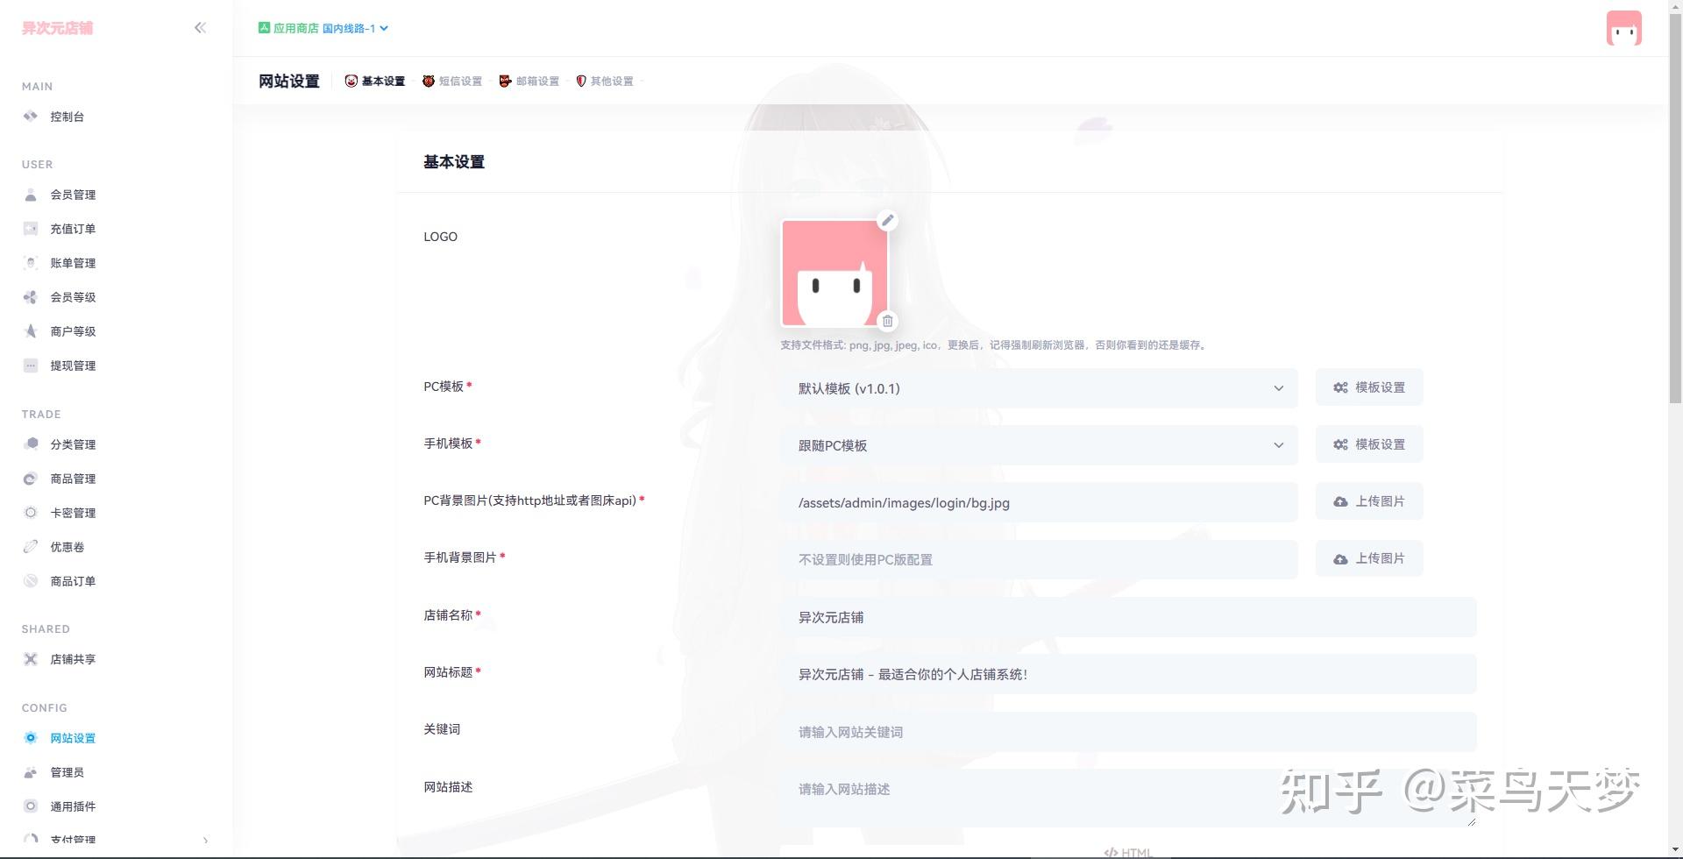Click the 提现管理 sidebar icon
1683x859 pixels.
(31, 366)
